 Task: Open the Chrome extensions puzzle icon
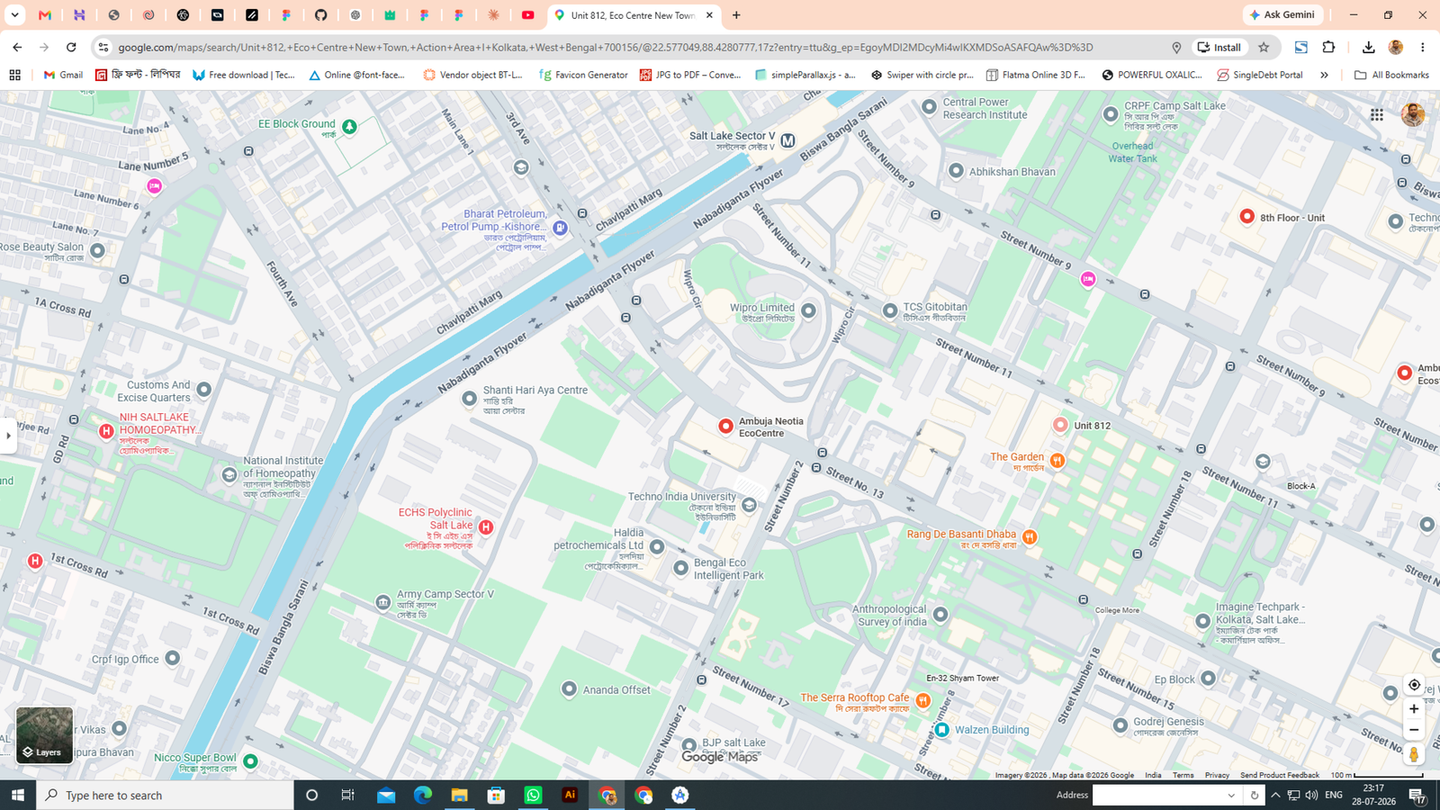[x=1328, y=48]
